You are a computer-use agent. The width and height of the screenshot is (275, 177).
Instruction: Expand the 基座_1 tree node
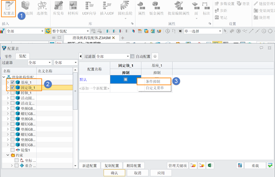coord(8,82)
